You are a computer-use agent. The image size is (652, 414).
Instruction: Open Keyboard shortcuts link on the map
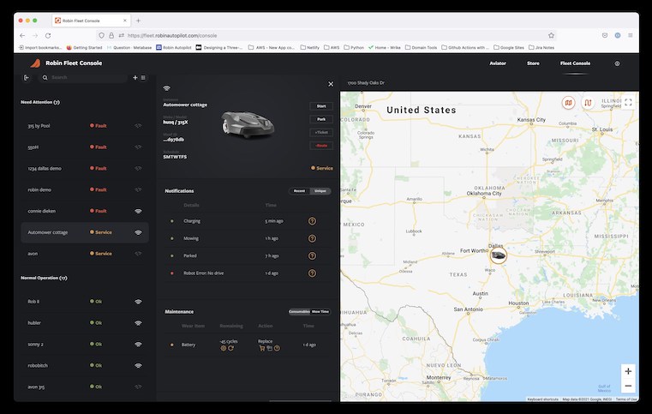pyautogui.click(x=542, y=399)
